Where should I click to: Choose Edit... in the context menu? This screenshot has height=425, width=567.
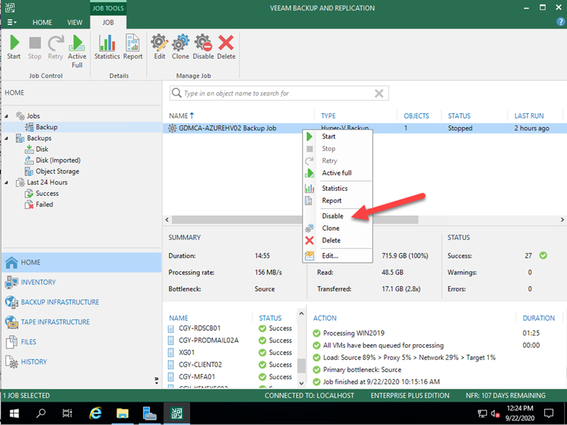point(337,256)
